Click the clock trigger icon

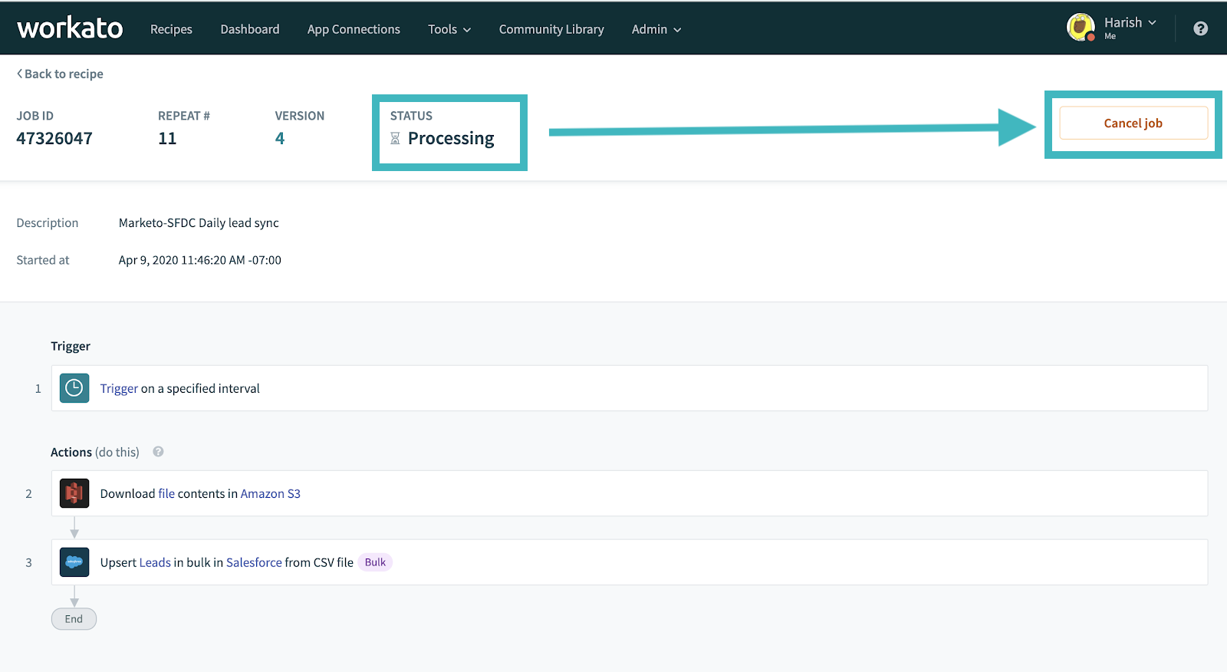click(x=74, y=388)
